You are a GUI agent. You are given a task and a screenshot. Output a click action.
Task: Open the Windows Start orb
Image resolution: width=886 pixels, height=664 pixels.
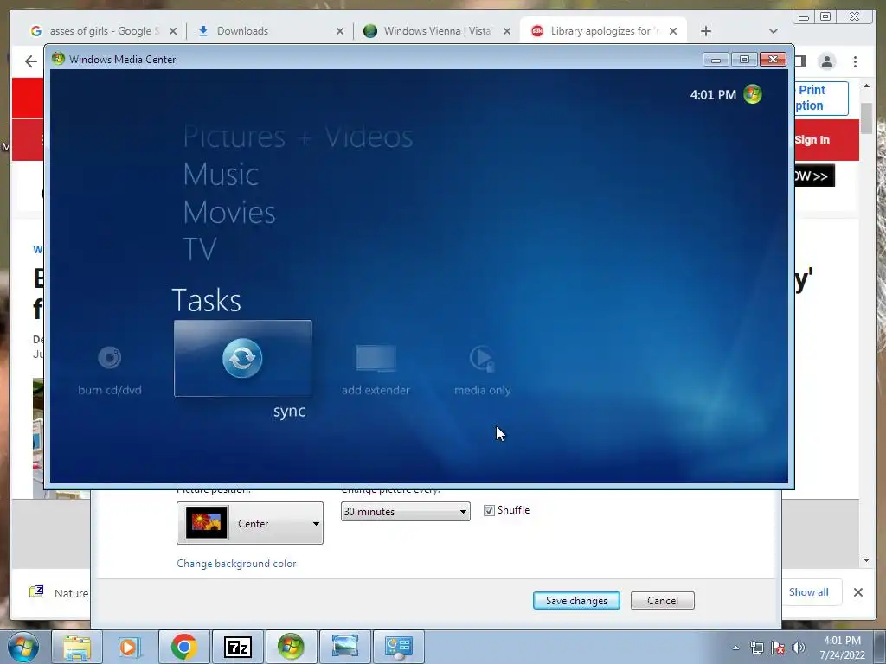click(x=22, y=647)
